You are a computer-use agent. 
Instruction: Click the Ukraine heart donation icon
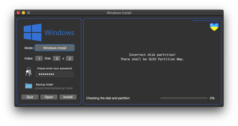[214, 27]
